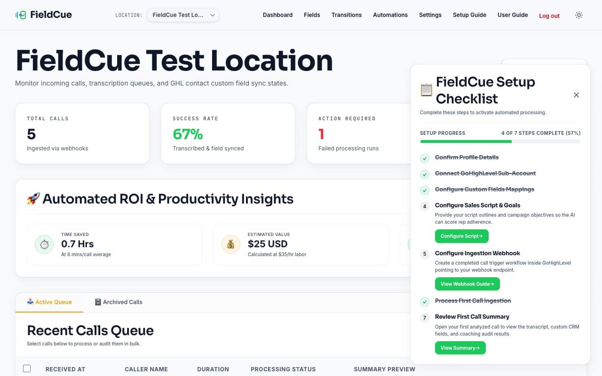Navigate to Automations
This screenshot has height=376, width=602.
390,15
